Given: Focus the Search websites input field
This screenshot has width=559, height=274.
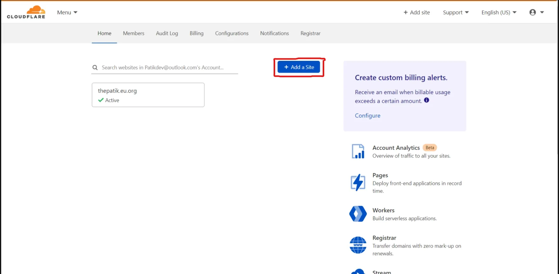Looking at the screenshot, I should coord(165,67).
